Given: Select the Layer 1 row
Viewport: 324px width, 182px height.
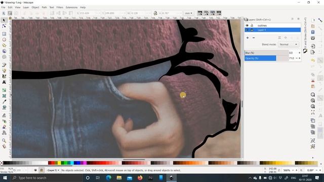Looking at the screenshot, I should tap(272, 30).
